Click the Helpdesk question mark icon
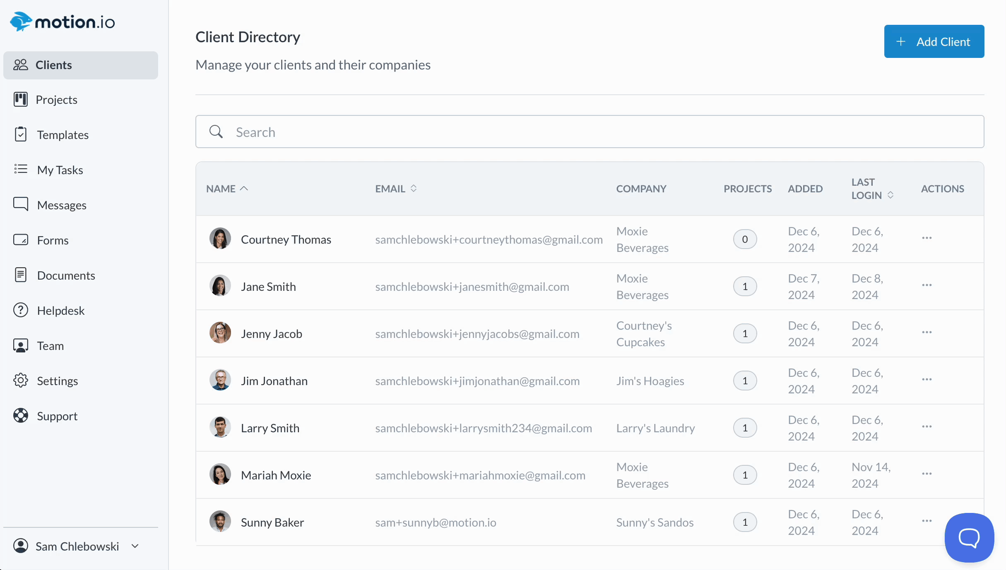The width and height of the screenshot is (1006, 570). (x=21, y=310)
